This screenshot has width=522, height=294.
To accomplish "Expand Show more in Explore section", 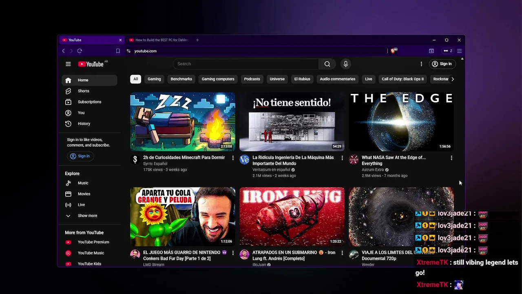I will tap(89, 216).
